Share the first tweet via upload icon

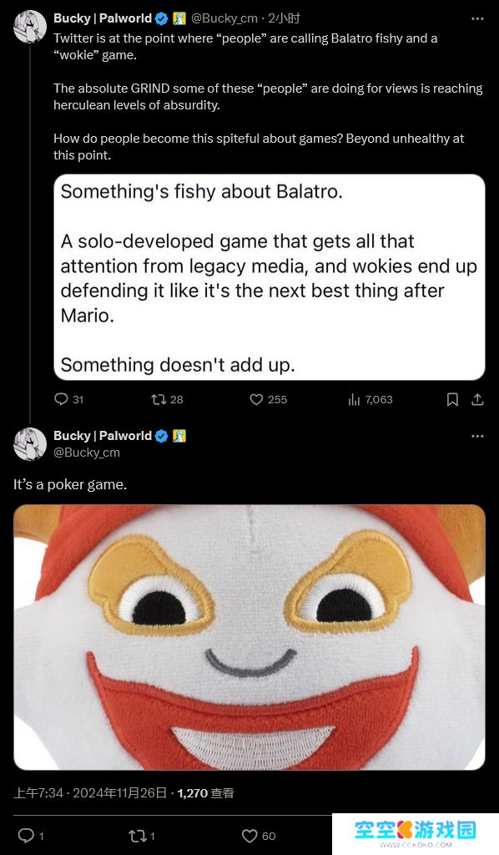(x=477, y=400)
